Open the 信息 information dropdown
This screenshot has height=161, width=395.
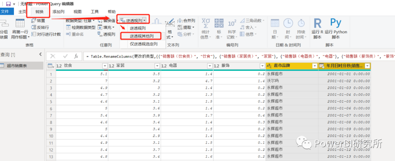click(248, 34)
